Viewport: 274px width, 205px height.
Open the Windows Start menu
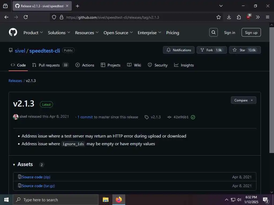pyautogui.click(x=6, y=200)
